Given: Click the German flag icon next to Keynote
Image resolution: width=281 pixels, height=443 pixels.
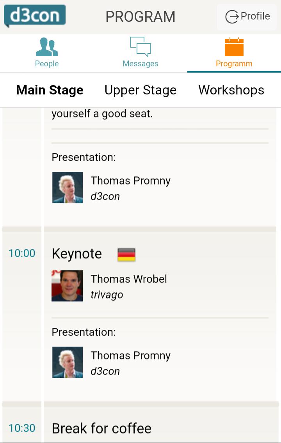Looking at the screenshot, I should pyautogui.click(x=126, y=254).
